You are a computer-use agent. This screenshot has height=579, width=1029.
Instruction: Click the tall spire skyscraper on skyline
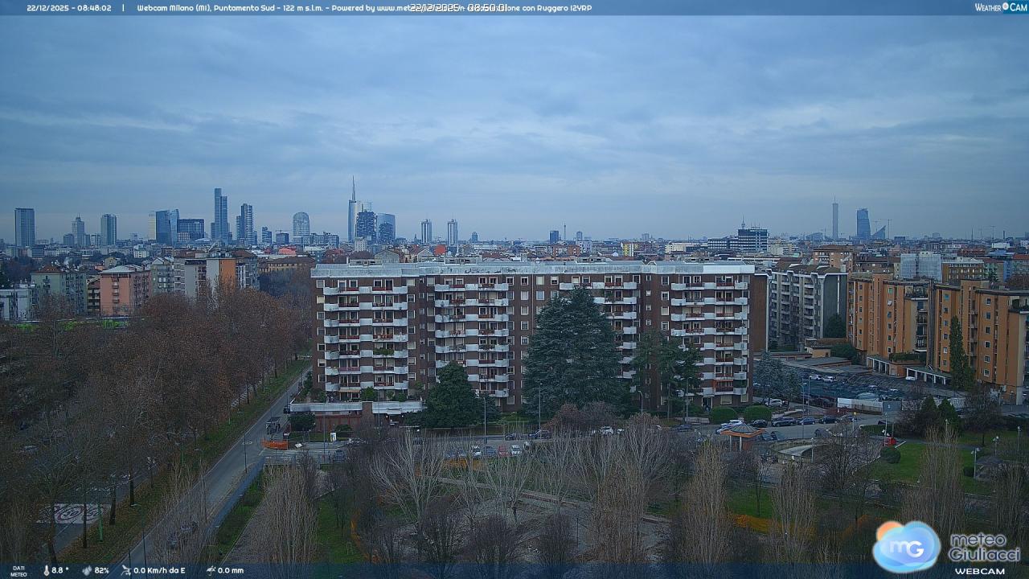pyautogui.click(x=352, y=209)
